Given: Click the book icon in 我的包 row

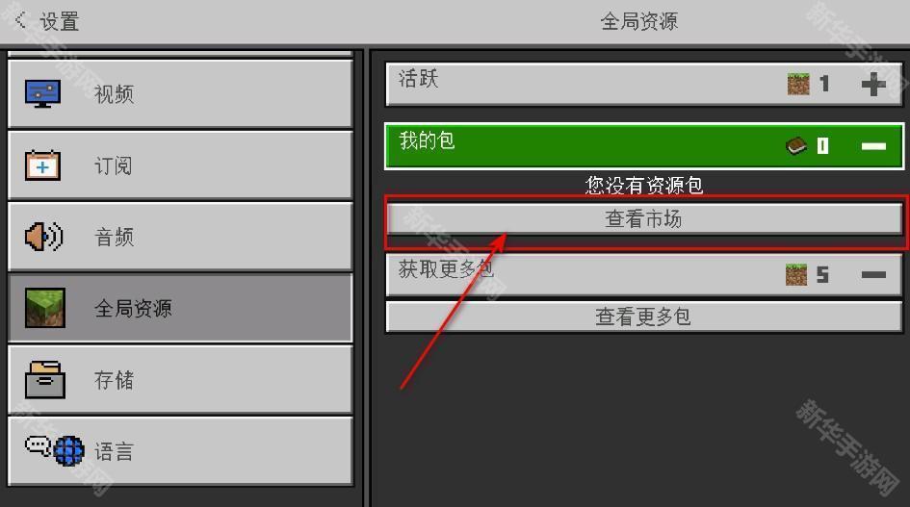Looking at the screenshot, I should (x=796, y=145).
